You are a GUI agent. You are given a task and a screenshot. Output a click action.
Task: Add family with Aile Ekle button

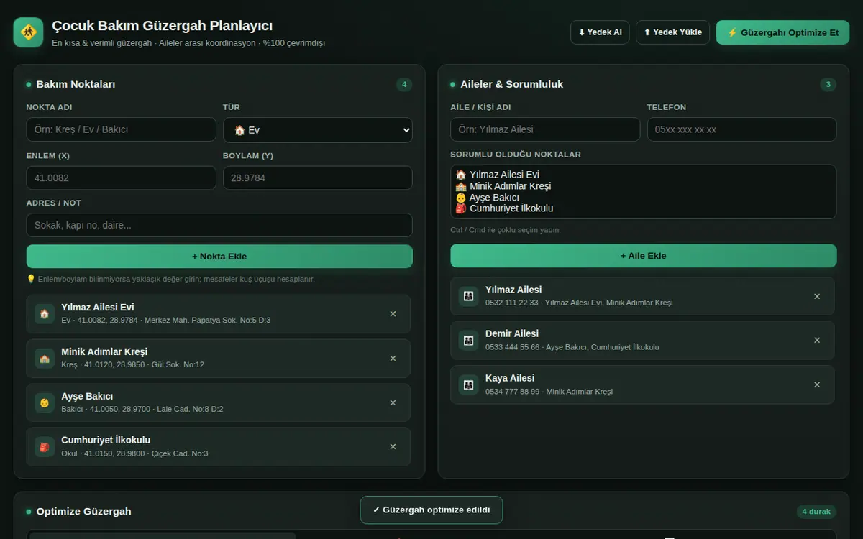coord(644,256)
